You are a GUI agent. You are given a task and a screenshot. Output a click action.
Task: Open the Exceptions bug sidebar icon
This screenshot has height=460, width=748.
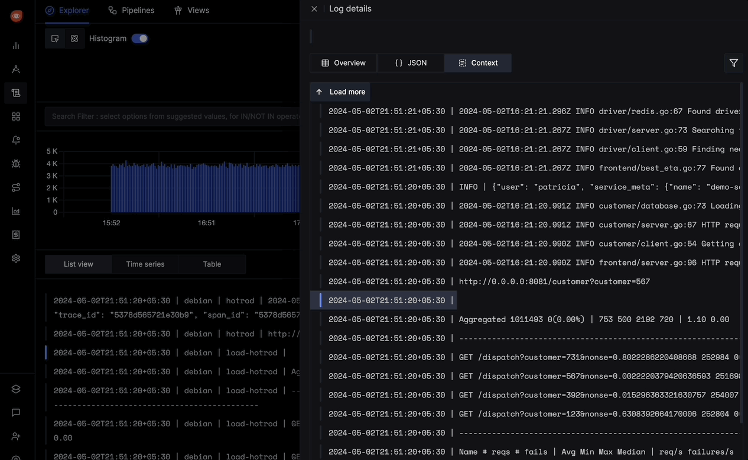16,164
